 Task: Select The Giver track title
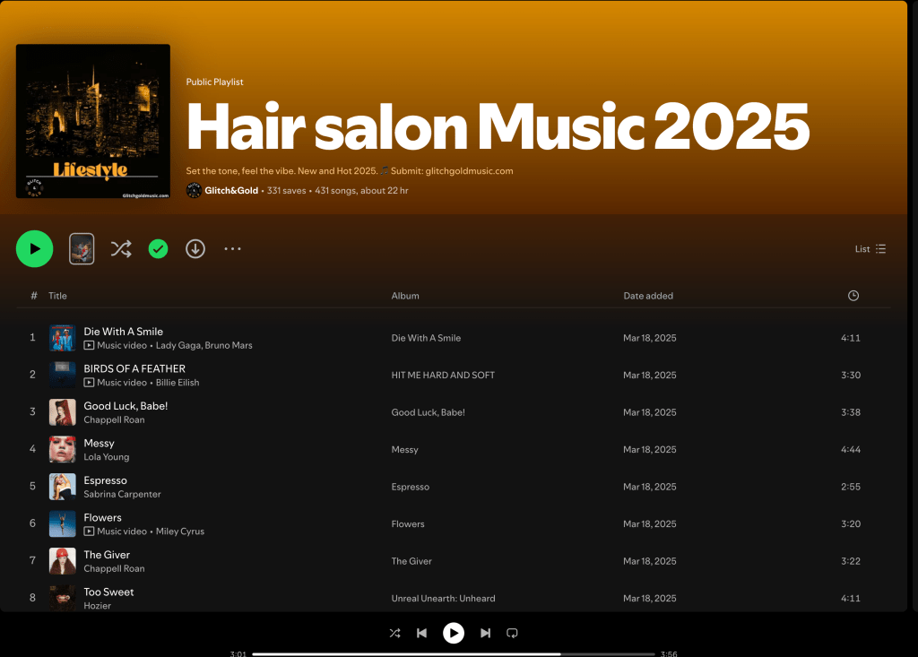pyautogui.click(x=107, y=555)
